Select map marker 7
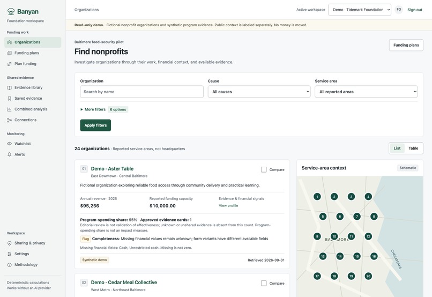This screenshot has width=432, height=297. pos(357,217)
